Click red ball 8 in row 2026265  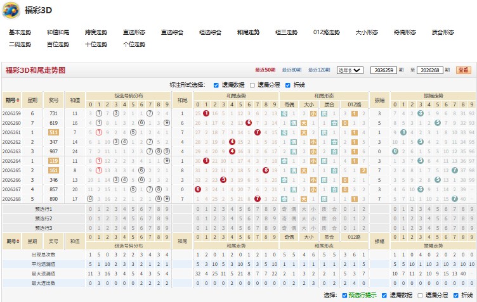coord(266,170)
